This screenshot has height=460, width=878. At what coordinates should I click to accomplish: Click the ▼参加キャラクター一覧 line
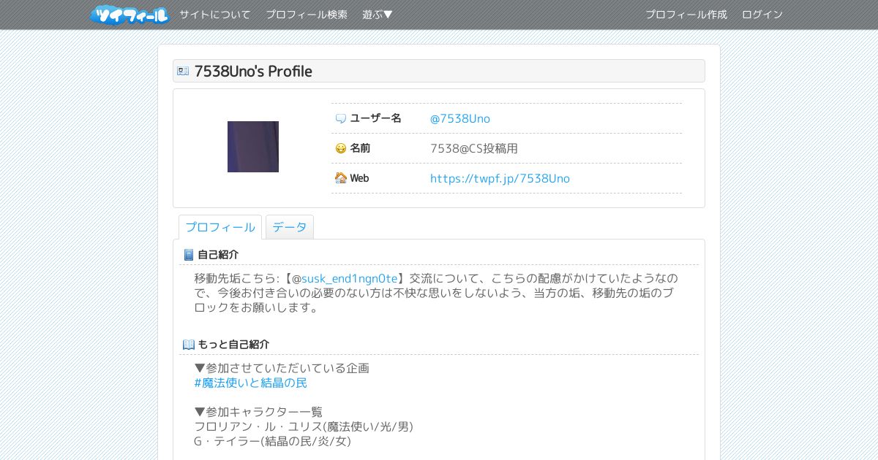tap(258, 412)
